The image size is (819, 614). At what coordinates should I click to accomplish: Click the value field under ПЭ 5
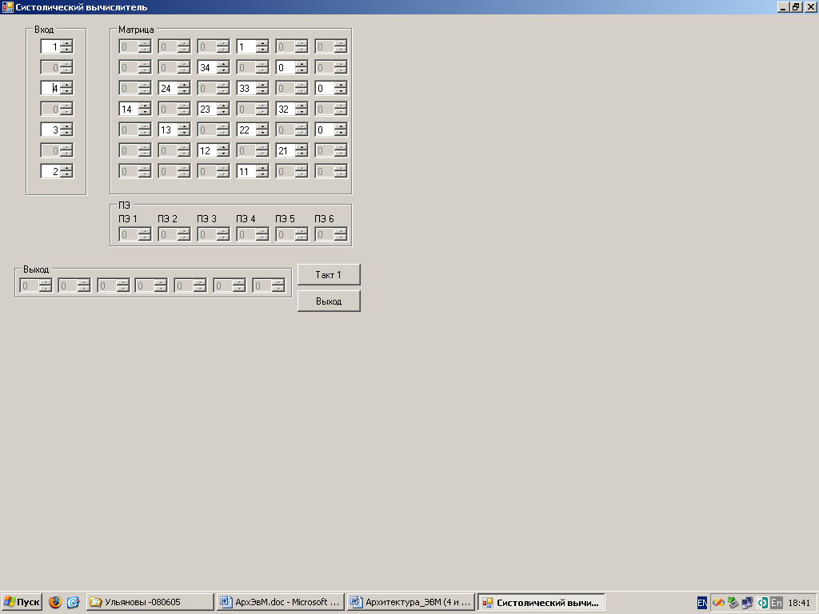291,234
